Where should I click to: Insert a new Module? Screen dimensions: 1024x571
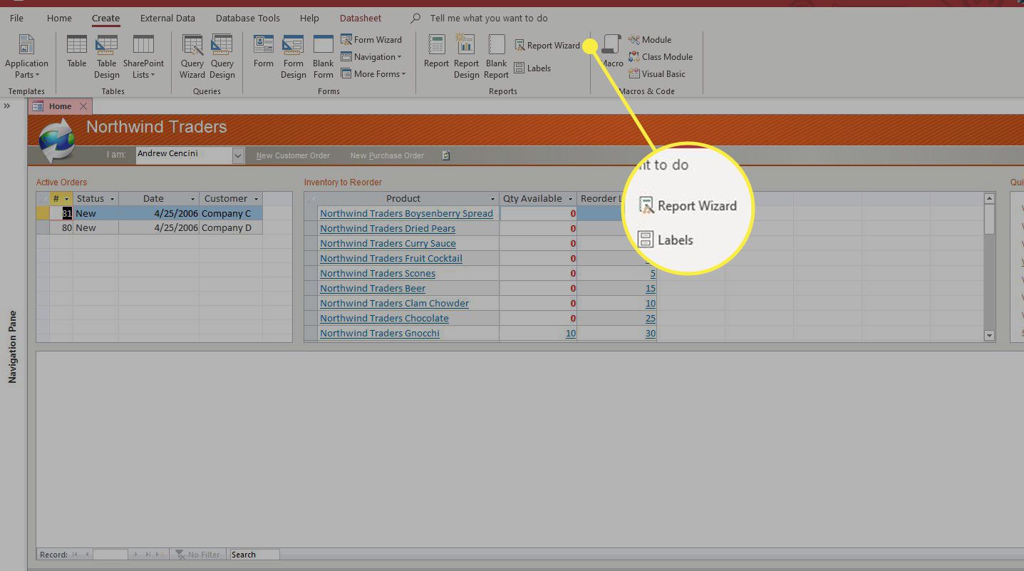650,40
